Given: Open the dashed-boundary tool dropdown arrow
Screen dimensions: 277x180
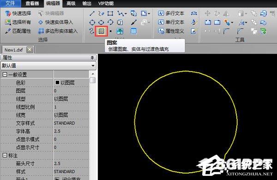Looking at the screenshot, I should pos(149,13).
